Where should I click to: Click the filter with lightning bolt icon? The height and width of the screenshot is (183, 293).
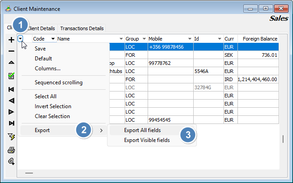[11, 136]
